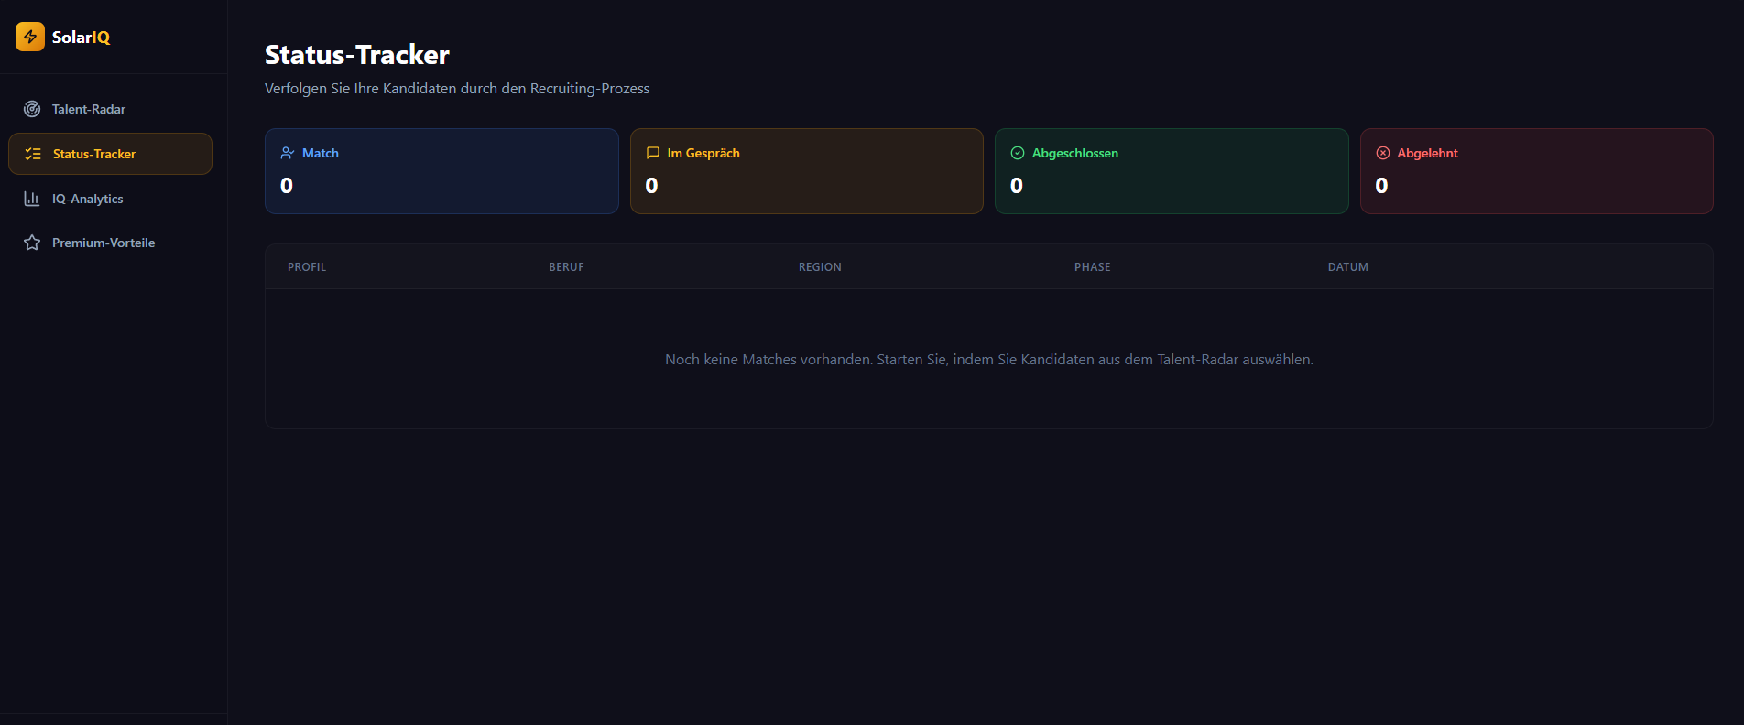
Task: Click the DATUM column header
Action: pyautogui.click(x=1347, y=267)
